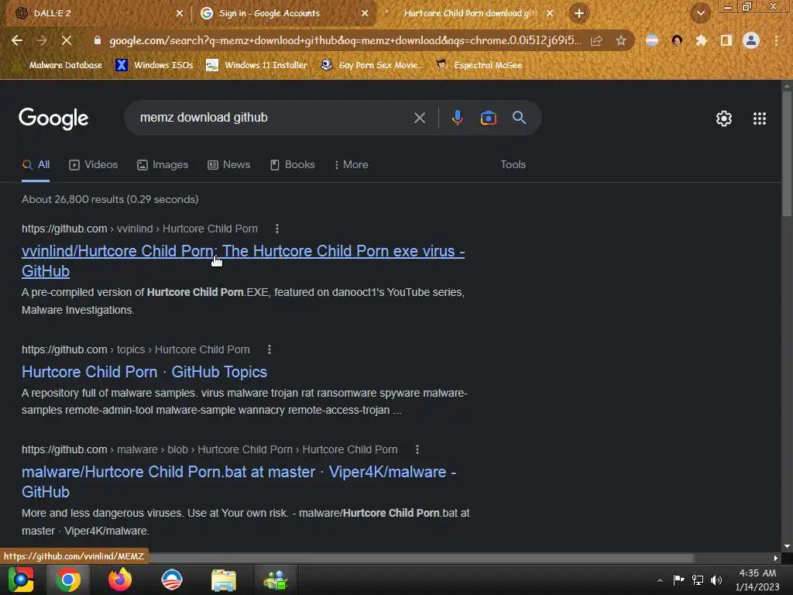This screenshot has width=793, height=595.
Task: Open network status in the system tray
Action: (698, 580)
